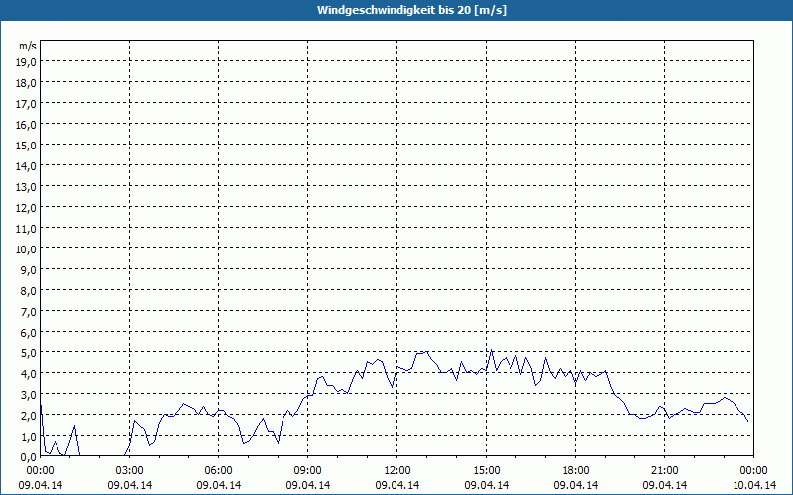
Task: Click the '10,0' y-axis value
Action: click(x=28, y=249)
